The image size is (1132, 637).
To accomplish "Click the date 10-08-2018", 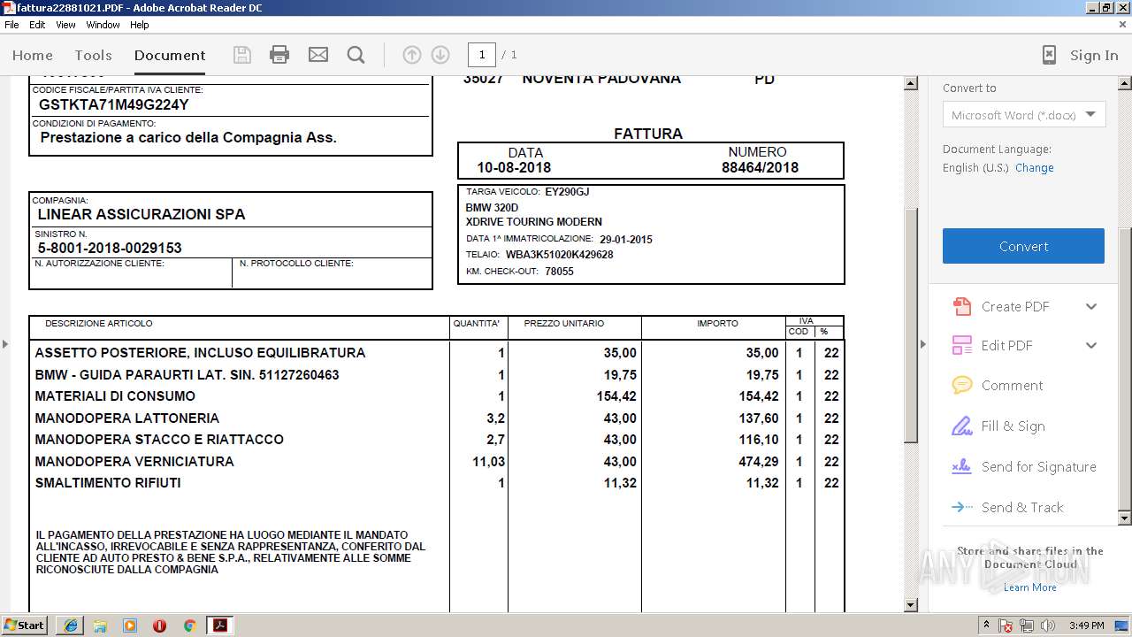I will [514, 167].
